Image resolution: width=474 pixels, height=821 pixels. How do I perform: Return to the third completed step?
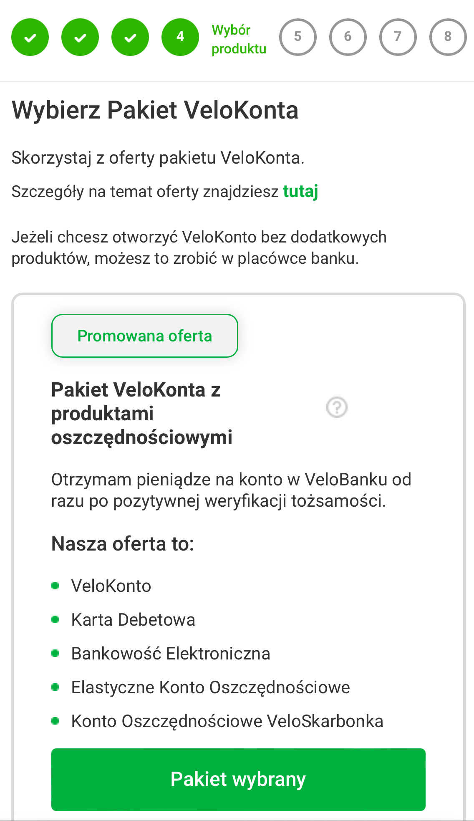coord(130,38)
